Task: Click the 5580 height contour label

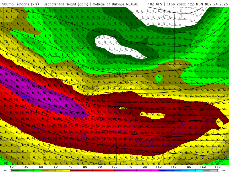Action: [169, 136]
